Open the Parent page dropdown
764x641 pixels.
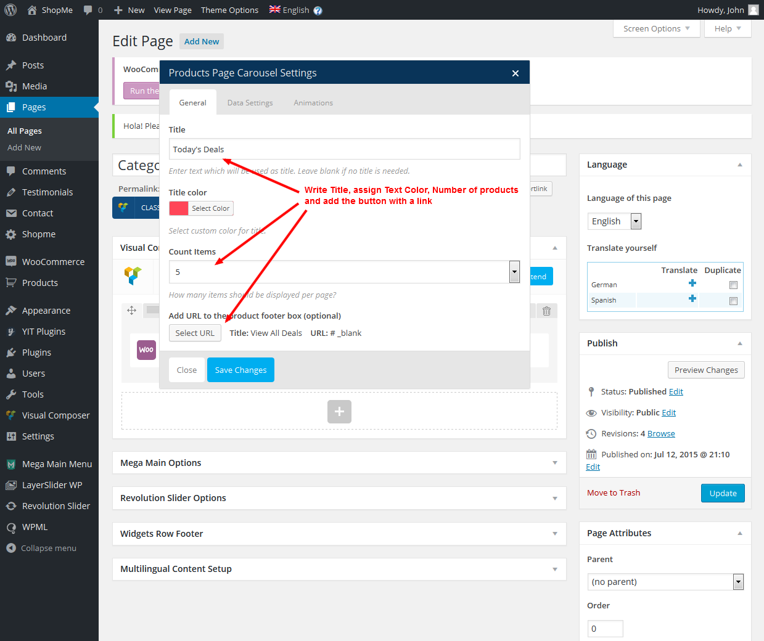[x=738, y=582]
